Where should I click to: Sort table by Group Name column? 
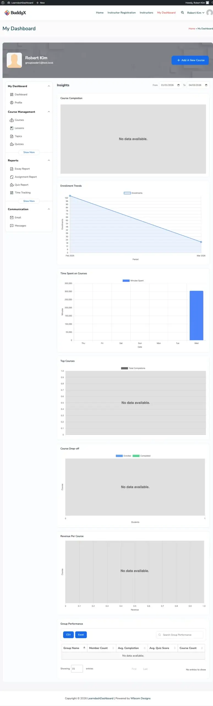pos(74,648)
